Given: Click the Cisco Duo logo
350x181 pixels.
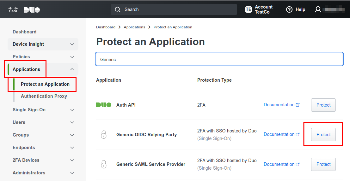Looking at the screenshot, I should click(24, 9).
